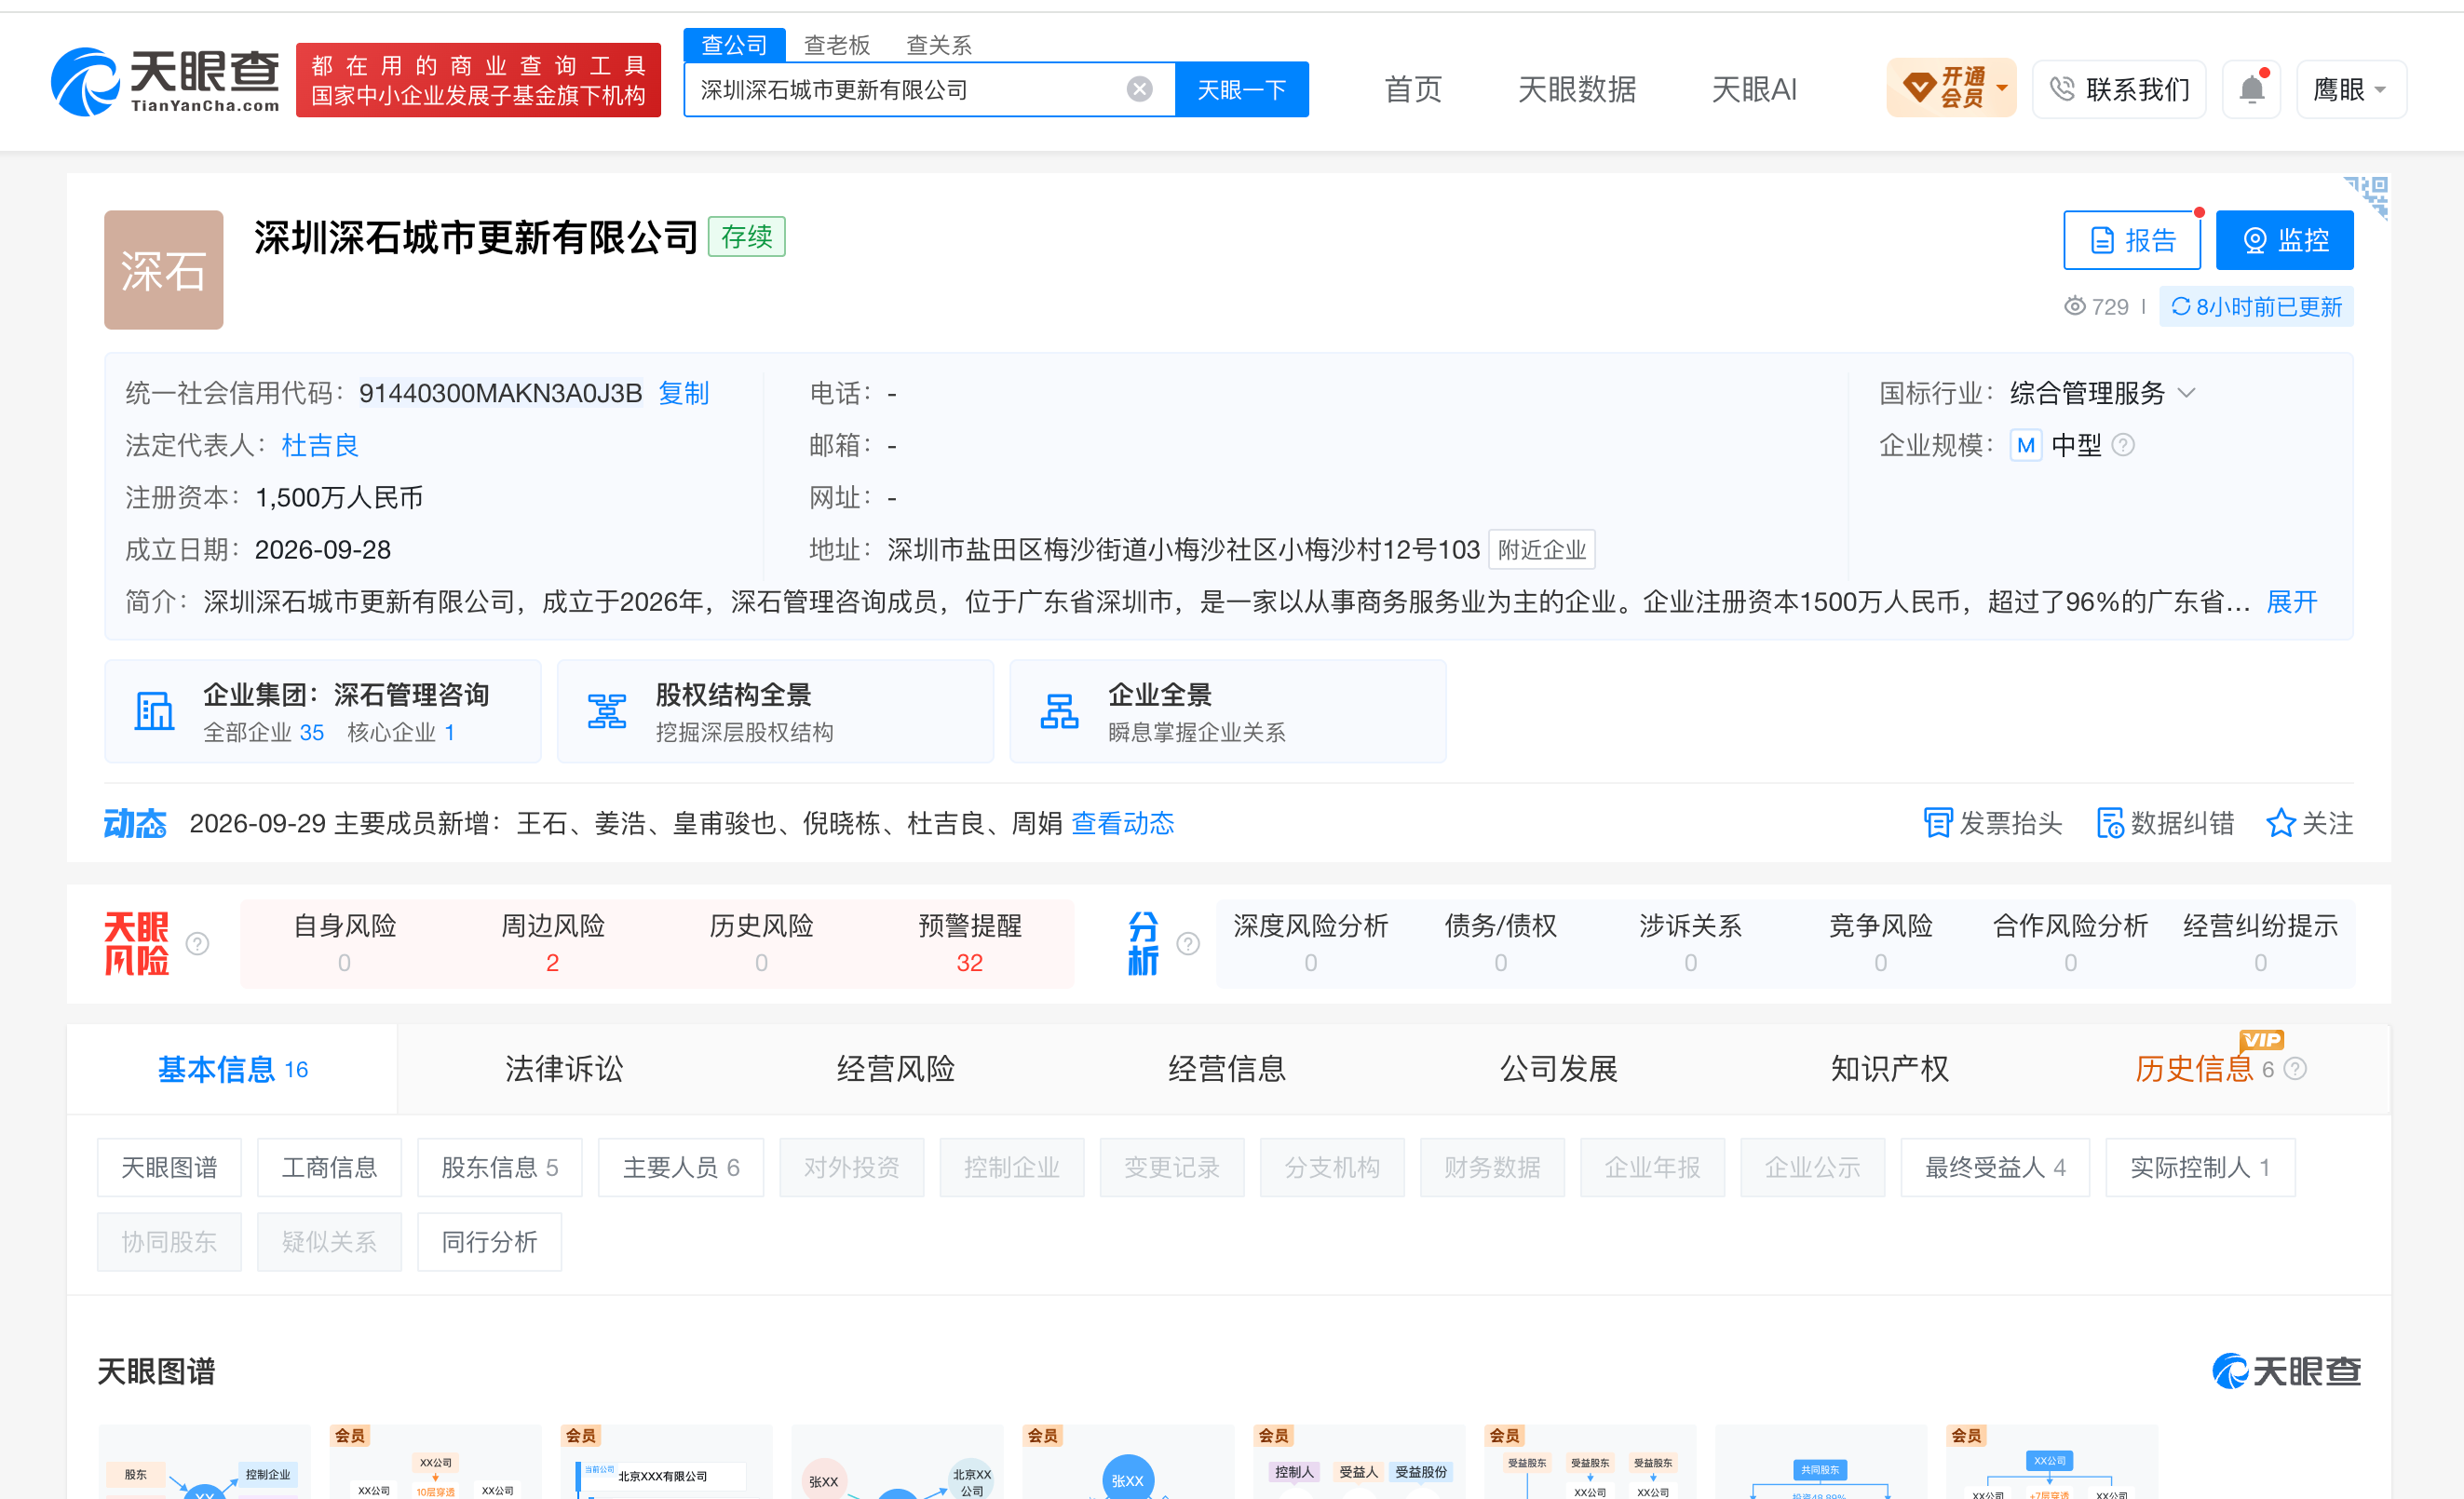Viewport: 2464px width, 1499px height.
Task: Open legal representative 杜吉良 link
Action: pyautogui.click(x=320, y=445)
